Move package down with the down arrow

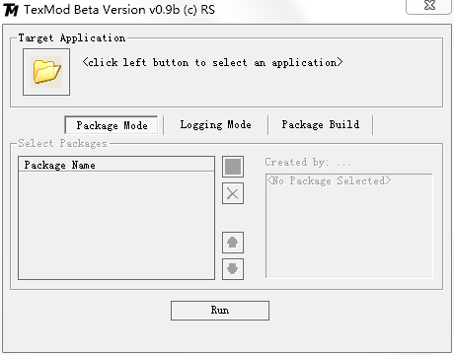(x=233, y=269)
